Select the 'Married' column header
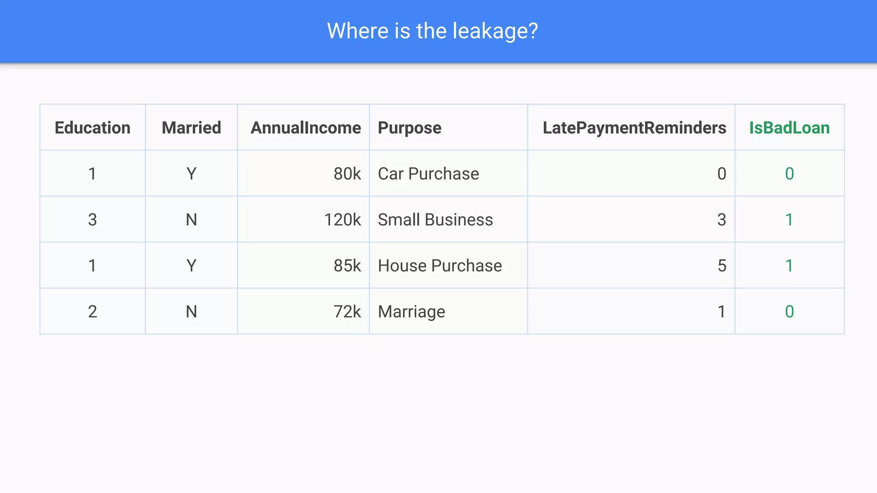This screenshot has height=493, width=877. click(191, 128)
